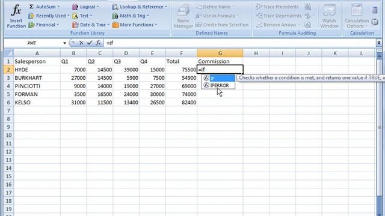This screenshot has width=385, height=216.
Task: Click the cell containing BURKHART
Action: point(37,78)
